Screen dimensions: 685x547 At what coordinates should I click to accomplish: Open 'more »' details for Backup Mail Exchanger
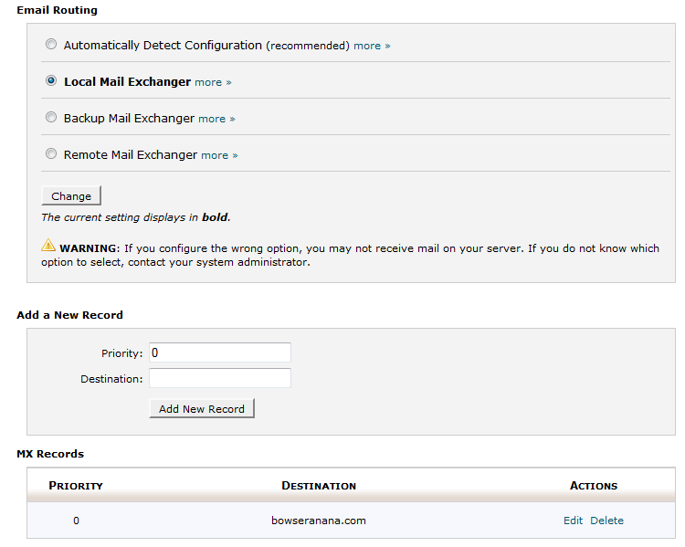click(216, 119)
